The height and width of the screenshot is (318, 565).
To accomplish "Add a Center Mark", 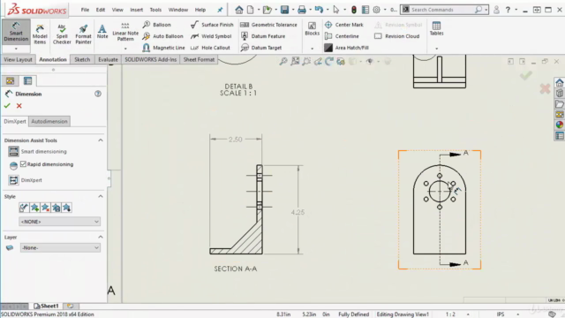I will click(x=343, y=25).
